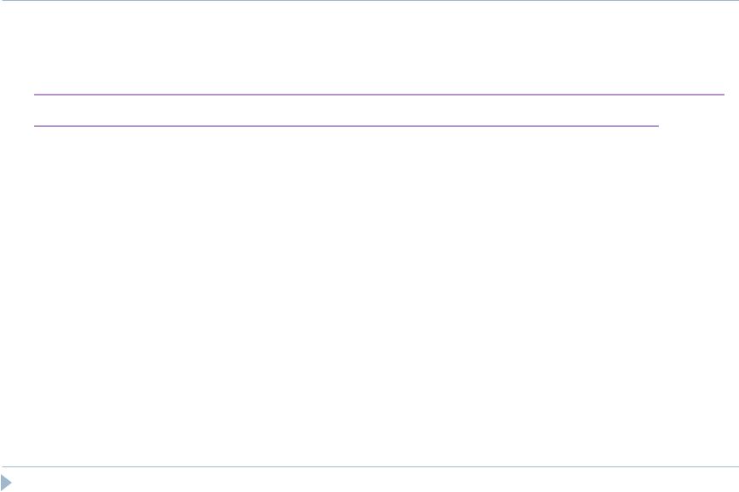The image size is (739, 492).
Task: Click the right end of the upper purple line
Action: (723, 95)
